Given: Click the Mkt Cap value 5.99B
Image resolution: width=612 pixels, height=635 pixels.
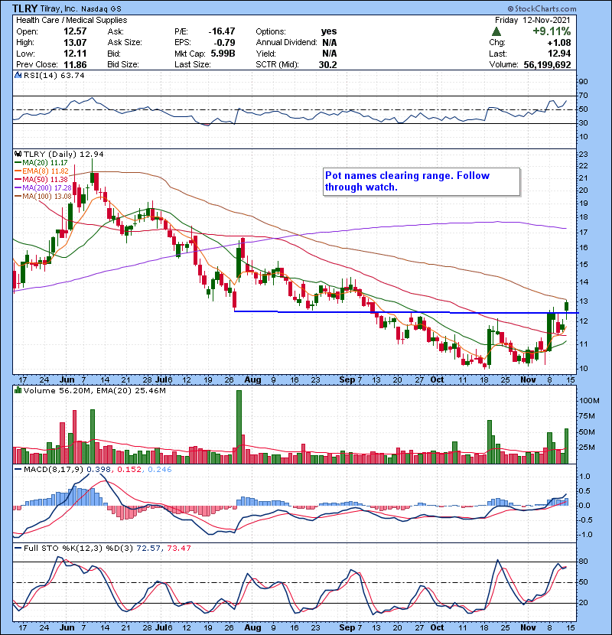Looking at the screenshot, I should click(x=223, y=54).
